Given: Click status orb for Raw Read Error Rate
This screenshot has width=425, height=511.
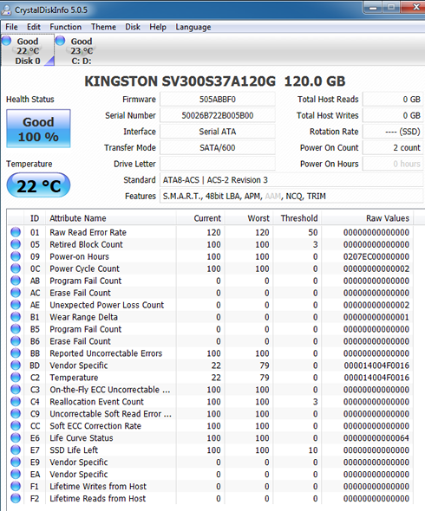Looking at the screenshot, I should click(16, 232).
